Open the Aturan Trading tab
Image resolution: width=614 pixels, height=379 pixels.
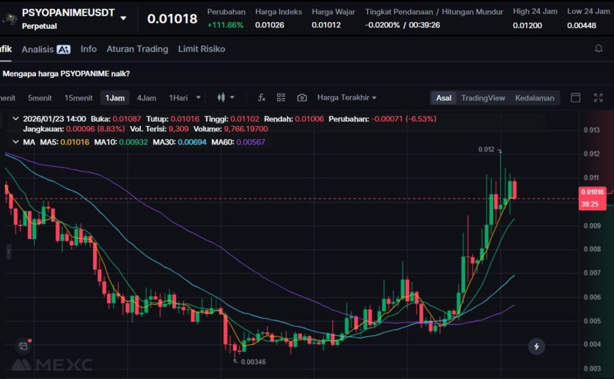(x=137, y=49)
